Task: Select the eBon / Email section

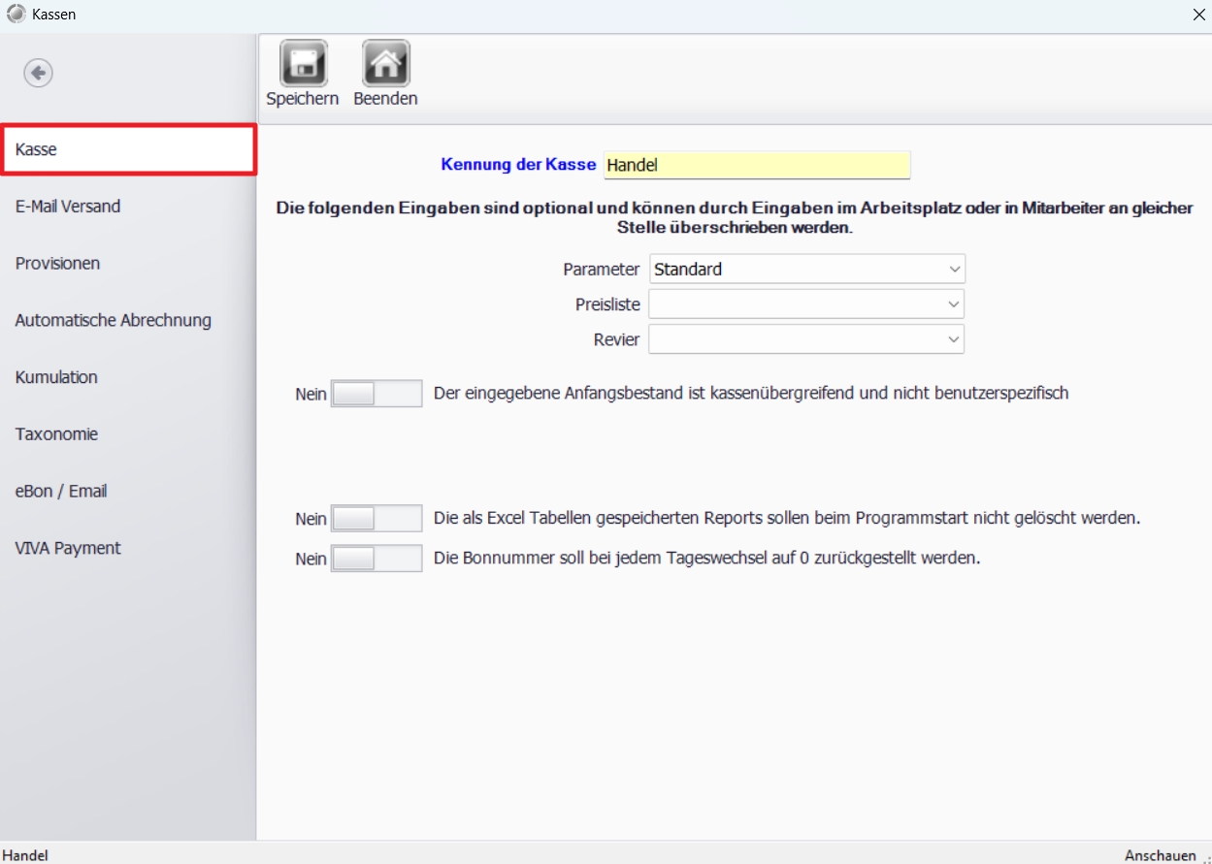Action: (61, 491)
